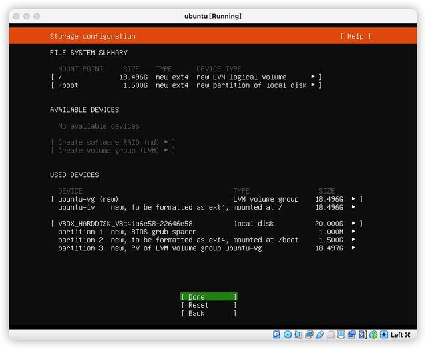
Task: Click the keyboard capture down-arrow icon
Action: pyautogui.click(x=384, y=334)
